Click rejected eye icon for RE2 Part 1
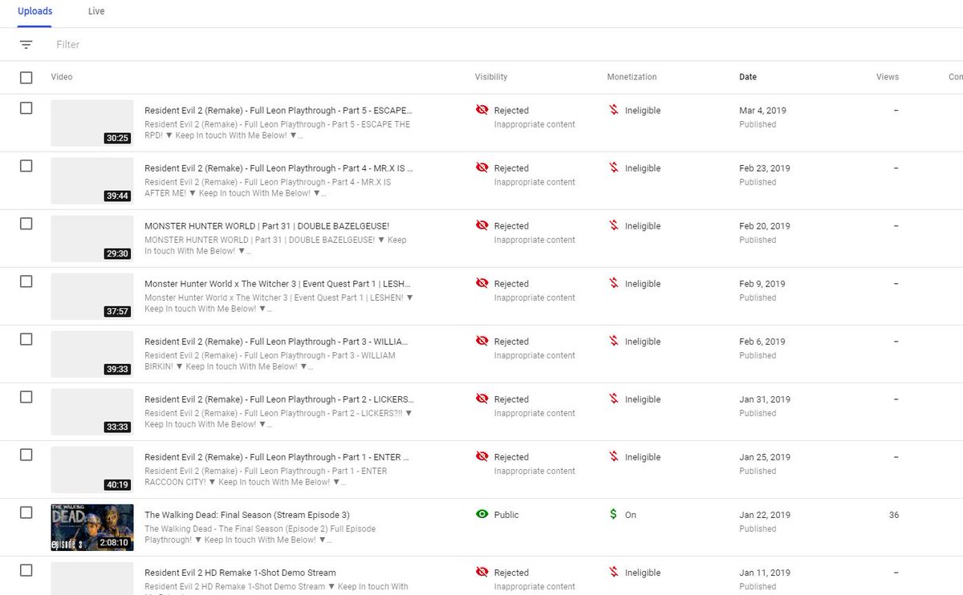The image size is (963, 595). [x=482, y=456]
